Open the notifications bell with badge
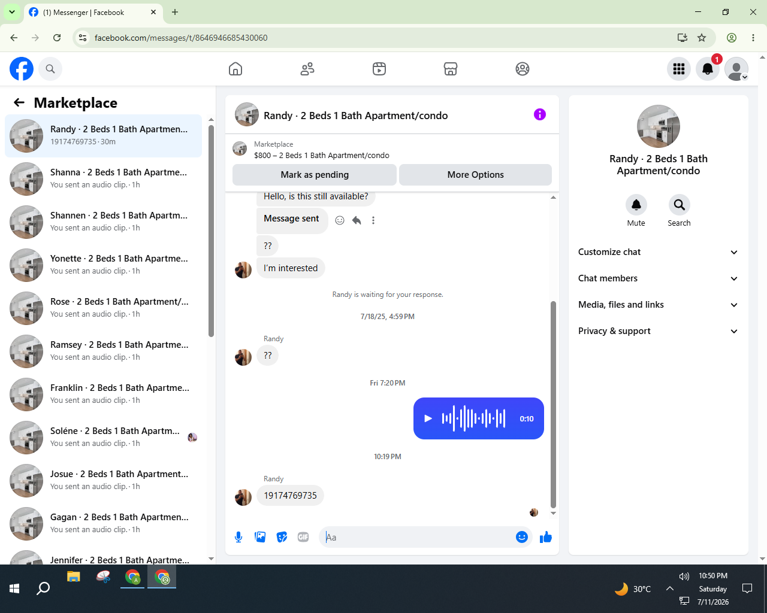This screenshot has width=767, height=613. click(x=708, y=69)
